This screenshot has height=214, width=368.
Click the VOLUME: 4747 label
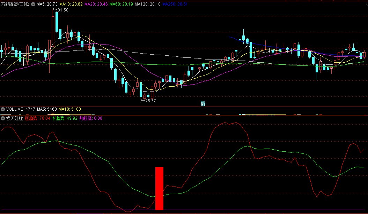click(20, 109)
